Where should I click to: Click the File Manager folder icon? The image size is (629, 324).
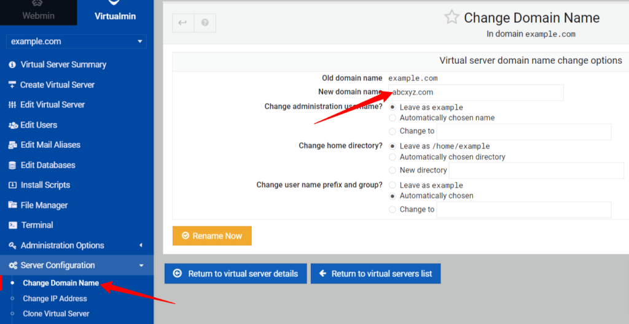(x=12, y=205)
